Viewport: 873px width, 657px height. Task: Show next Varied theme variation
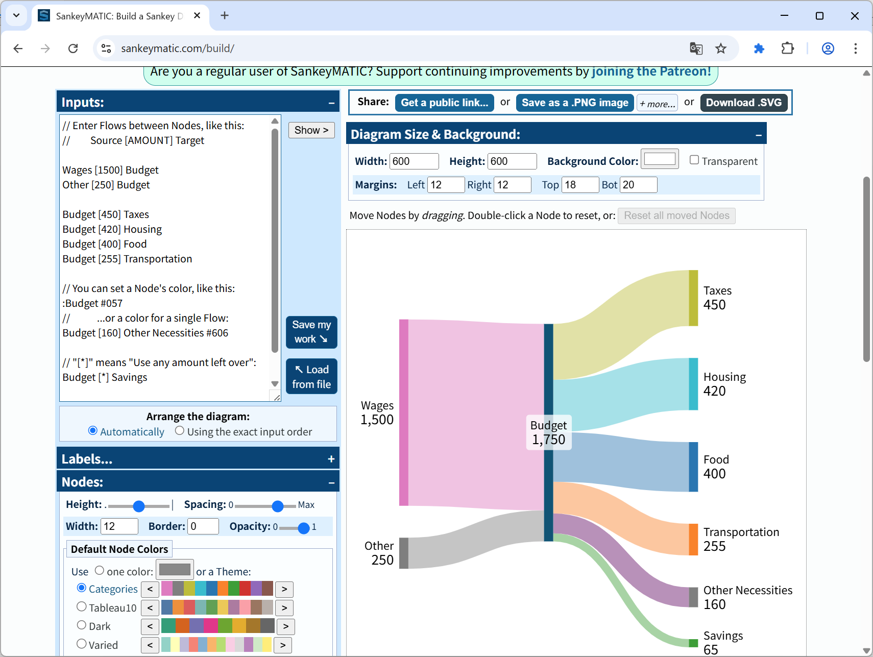283,645
